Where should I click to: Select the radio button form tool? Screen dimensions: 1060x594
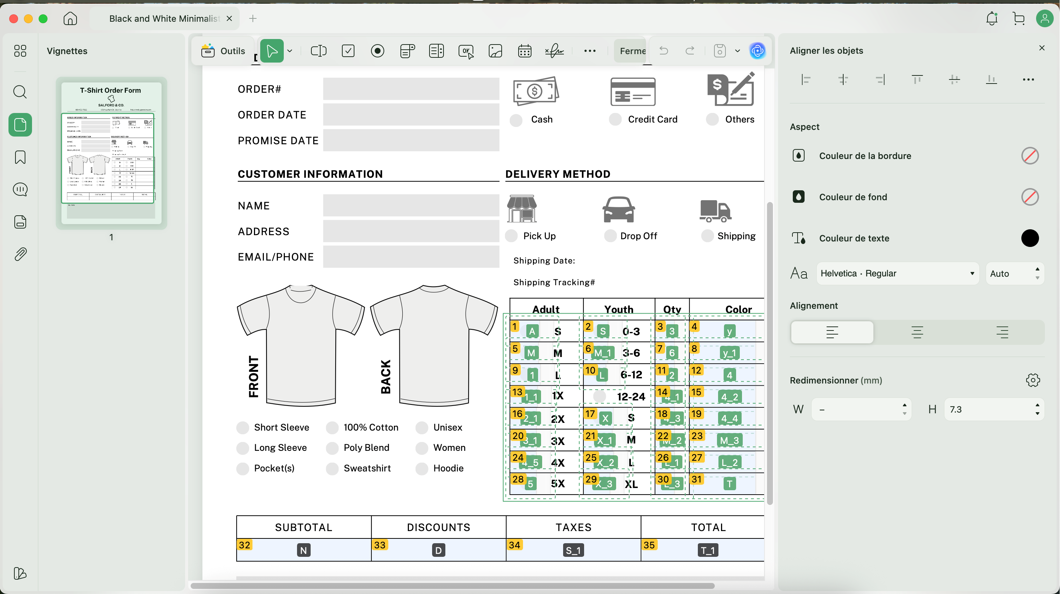tap(377, 51)
